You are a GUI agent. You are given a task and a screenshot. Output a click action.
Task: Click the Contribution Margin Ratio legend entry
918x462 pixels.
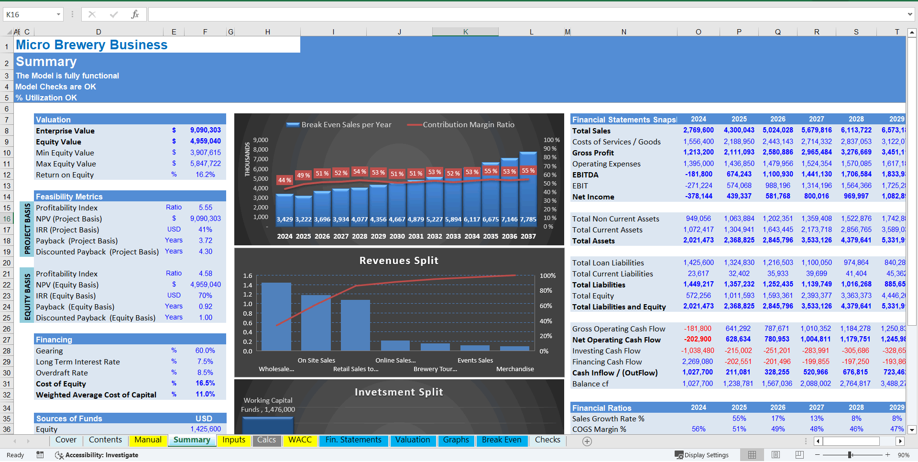pyautogui.click(x=461, y=124)
